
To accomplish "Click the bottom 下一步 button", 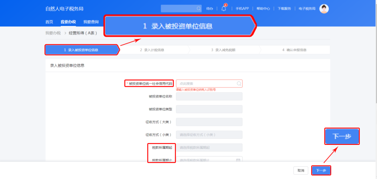I will coord(321,170).
